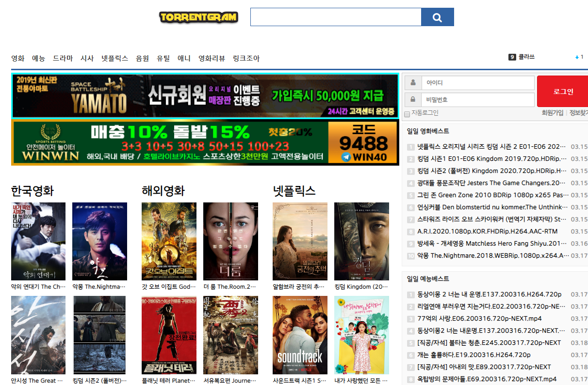The image size is (588, 385).
Task: Open 킹덤 시즌1 E01-E06 Kingdom 2019 entry
Action: pos(492,158)
